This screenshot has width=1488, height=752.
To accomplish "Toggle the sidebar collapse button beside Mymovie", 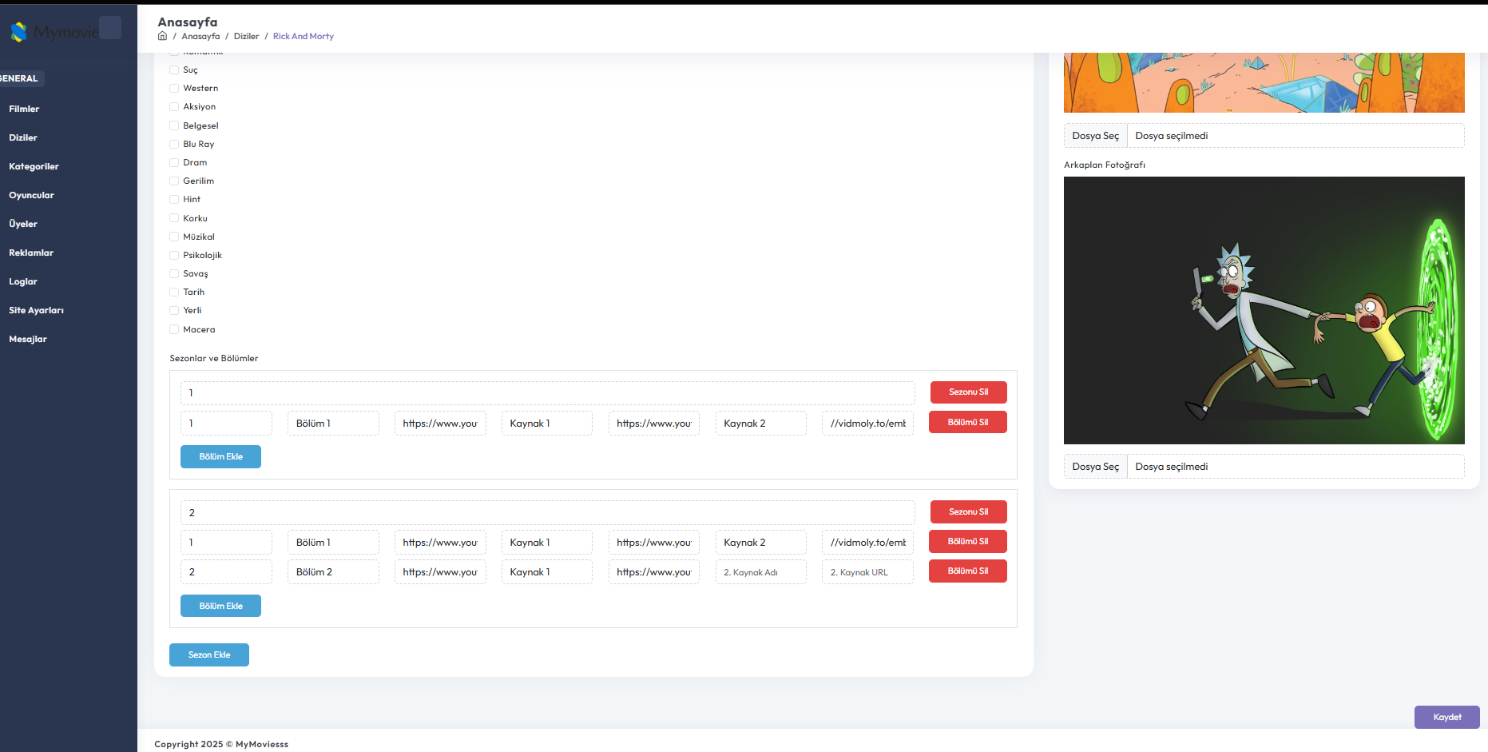I will 110,28.
